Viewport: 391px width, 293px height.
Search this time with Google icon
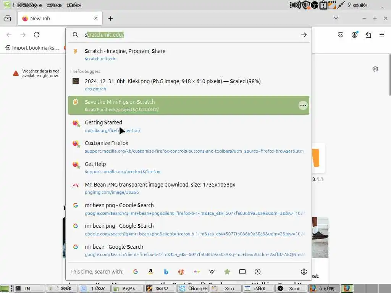click(x=136, y=272)
